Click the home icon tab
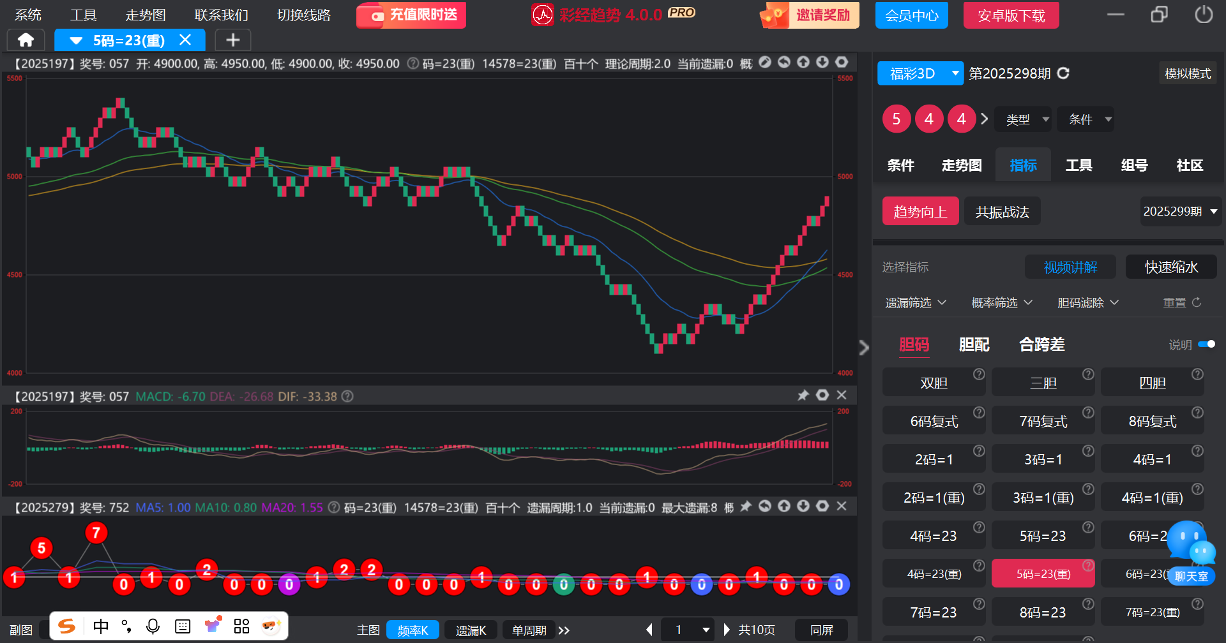 [26, 40]
